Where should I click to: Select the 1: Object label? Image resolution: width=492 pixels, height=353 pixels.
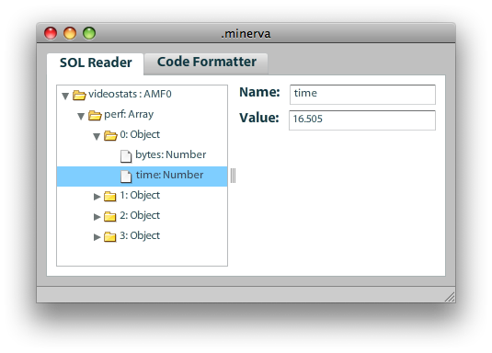click(x=140, y=196)
